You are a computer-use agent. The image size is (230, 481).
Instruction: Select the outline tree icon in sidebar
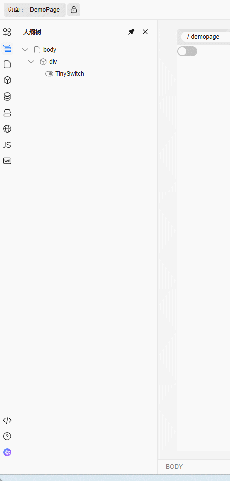click(7, 48)
